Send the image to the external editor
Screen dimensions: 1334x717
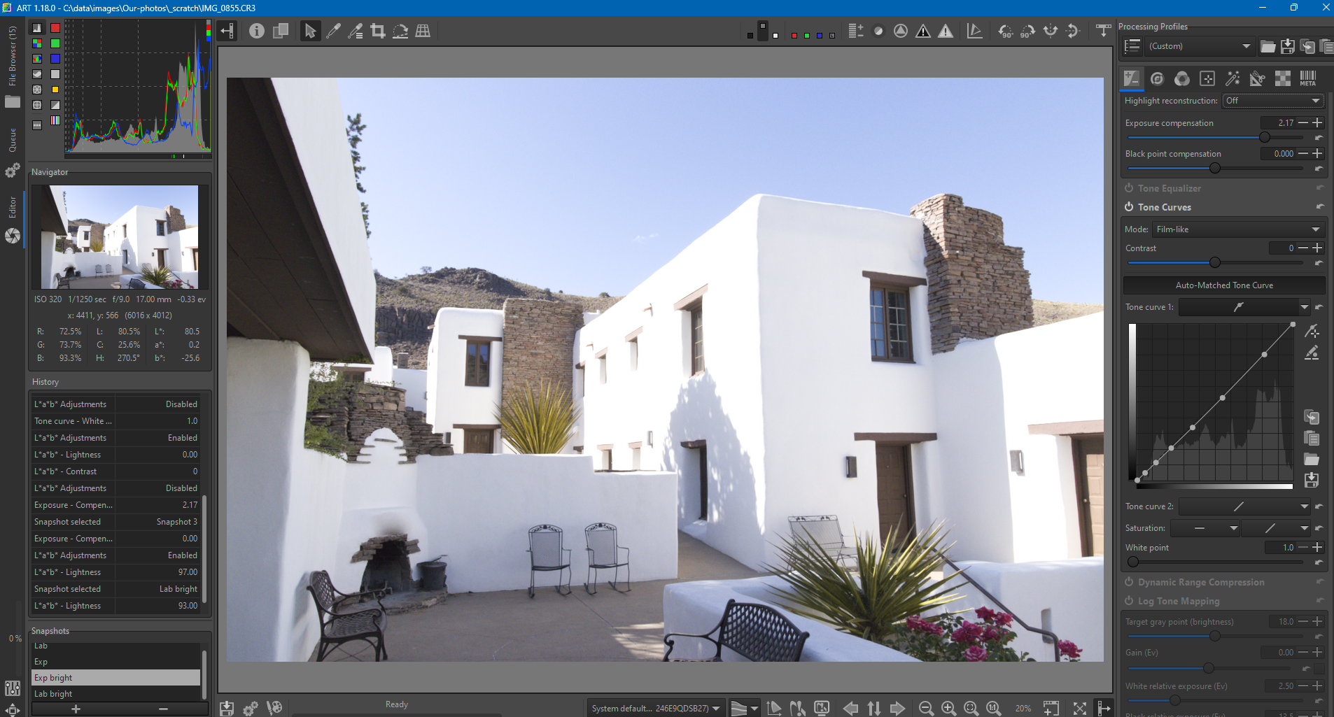click(x=274, y=709)
